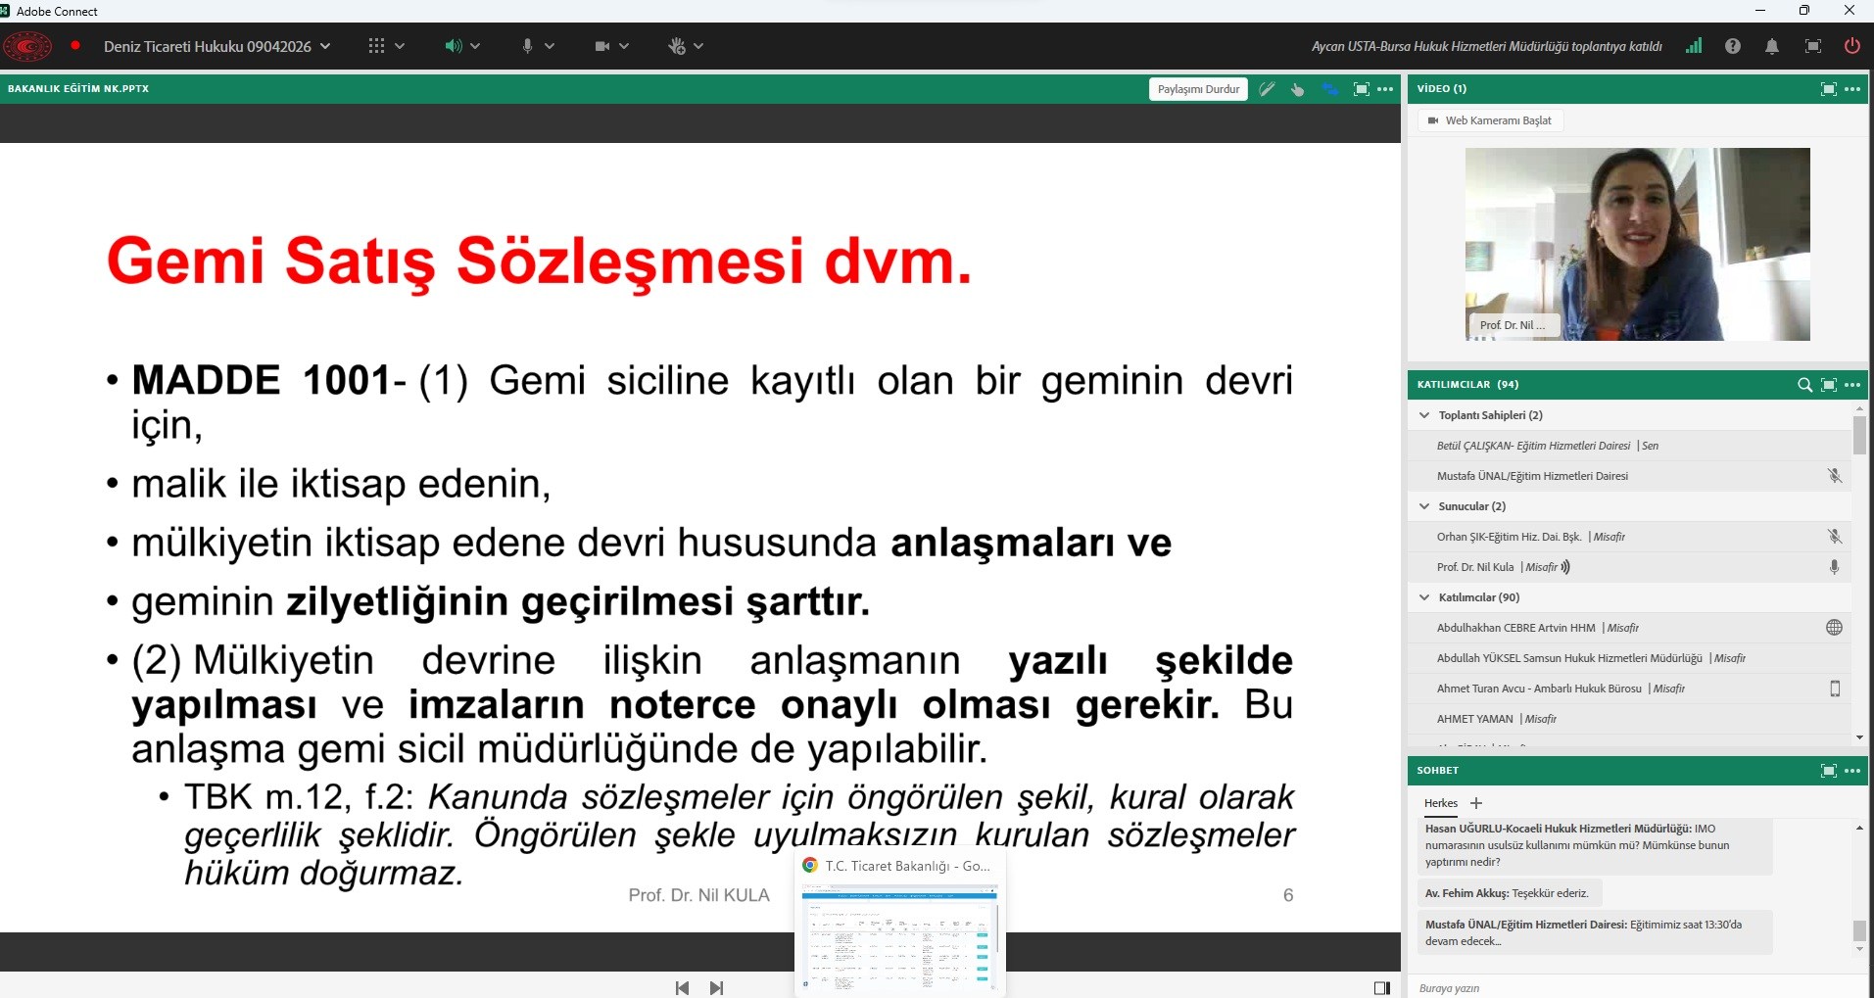Click the blue sync arrows icon
Viewport: 1874px width, 998px height.
click(1329, 89)
